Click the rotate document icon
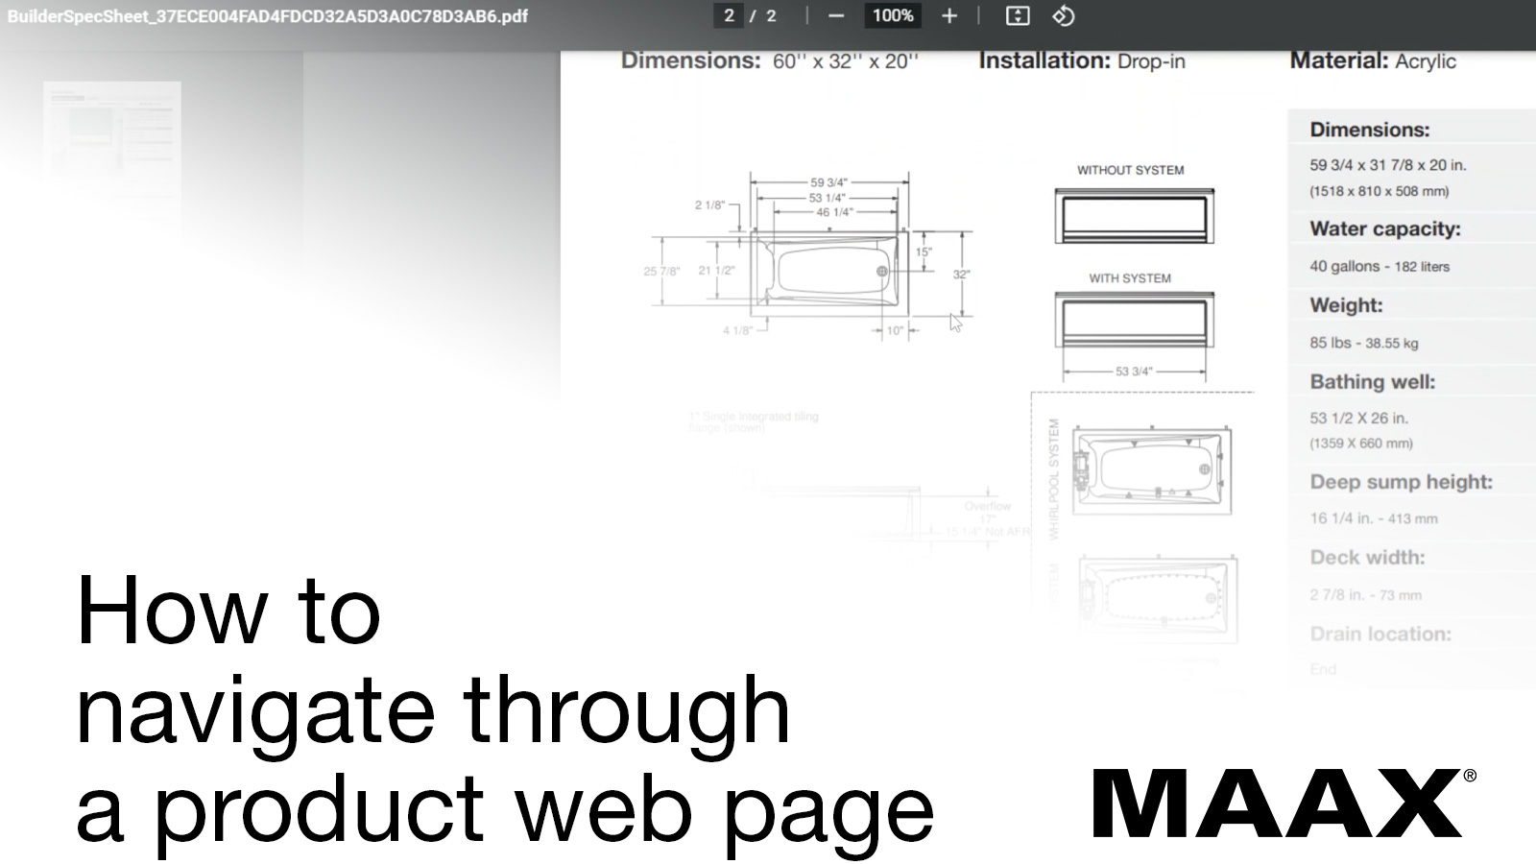 (1063, 15)
